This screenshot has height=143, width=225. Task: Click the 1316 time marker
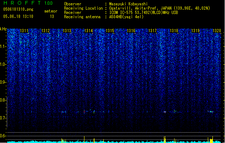click(131, 31)
